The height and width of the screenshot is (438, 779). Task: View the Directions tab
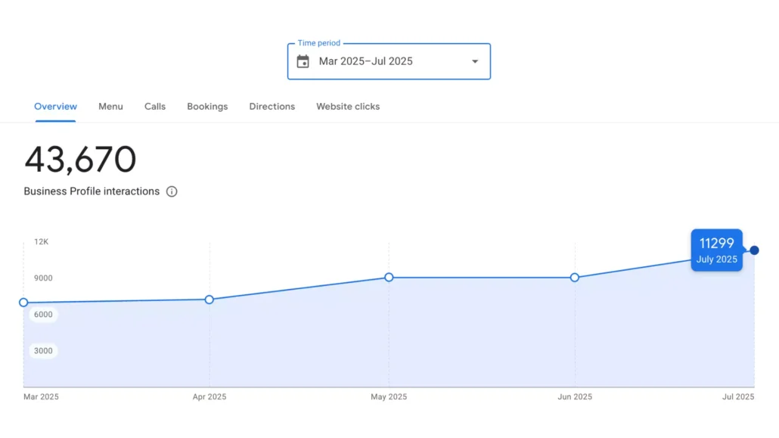pos(272,107)
